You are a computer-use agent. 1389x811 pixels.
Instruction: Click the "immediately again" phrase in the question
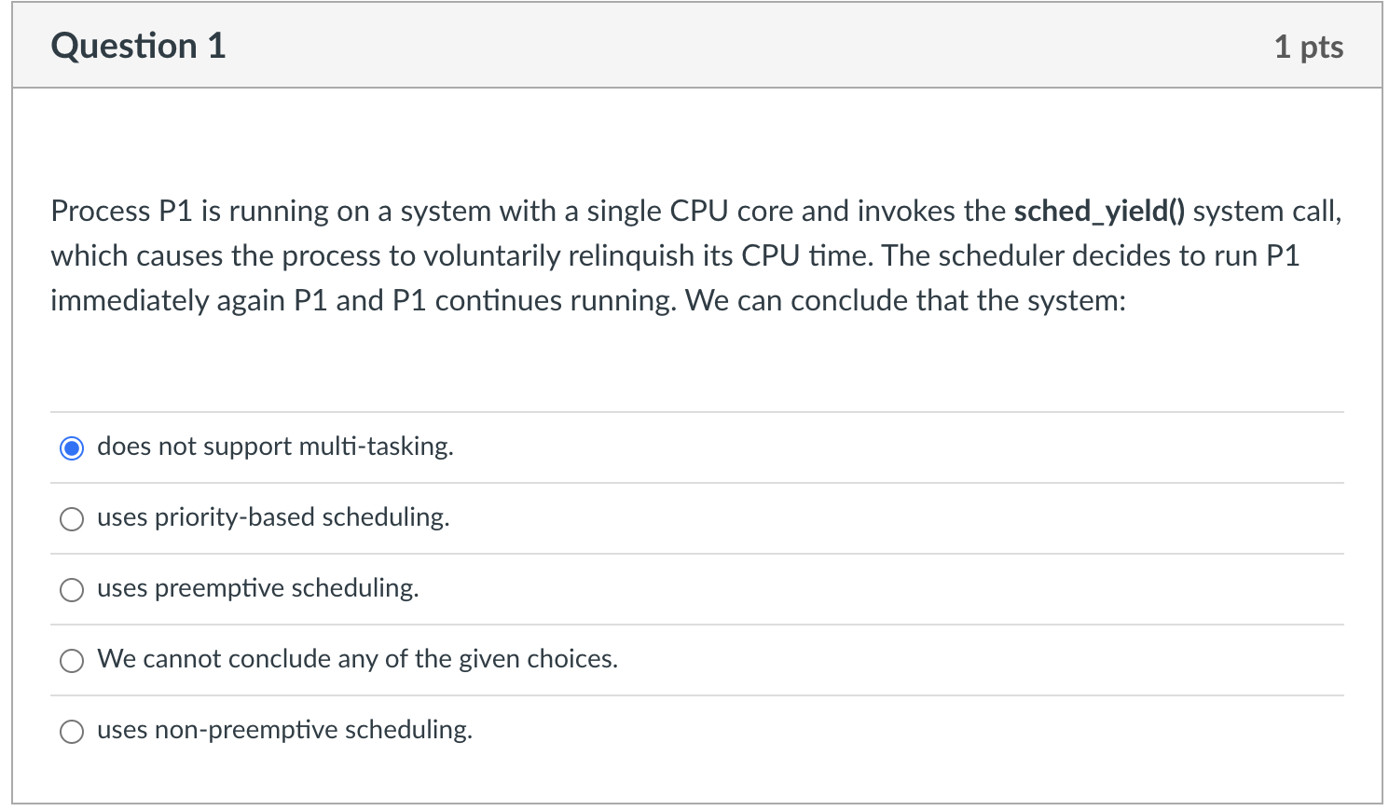tap(168, 301)
